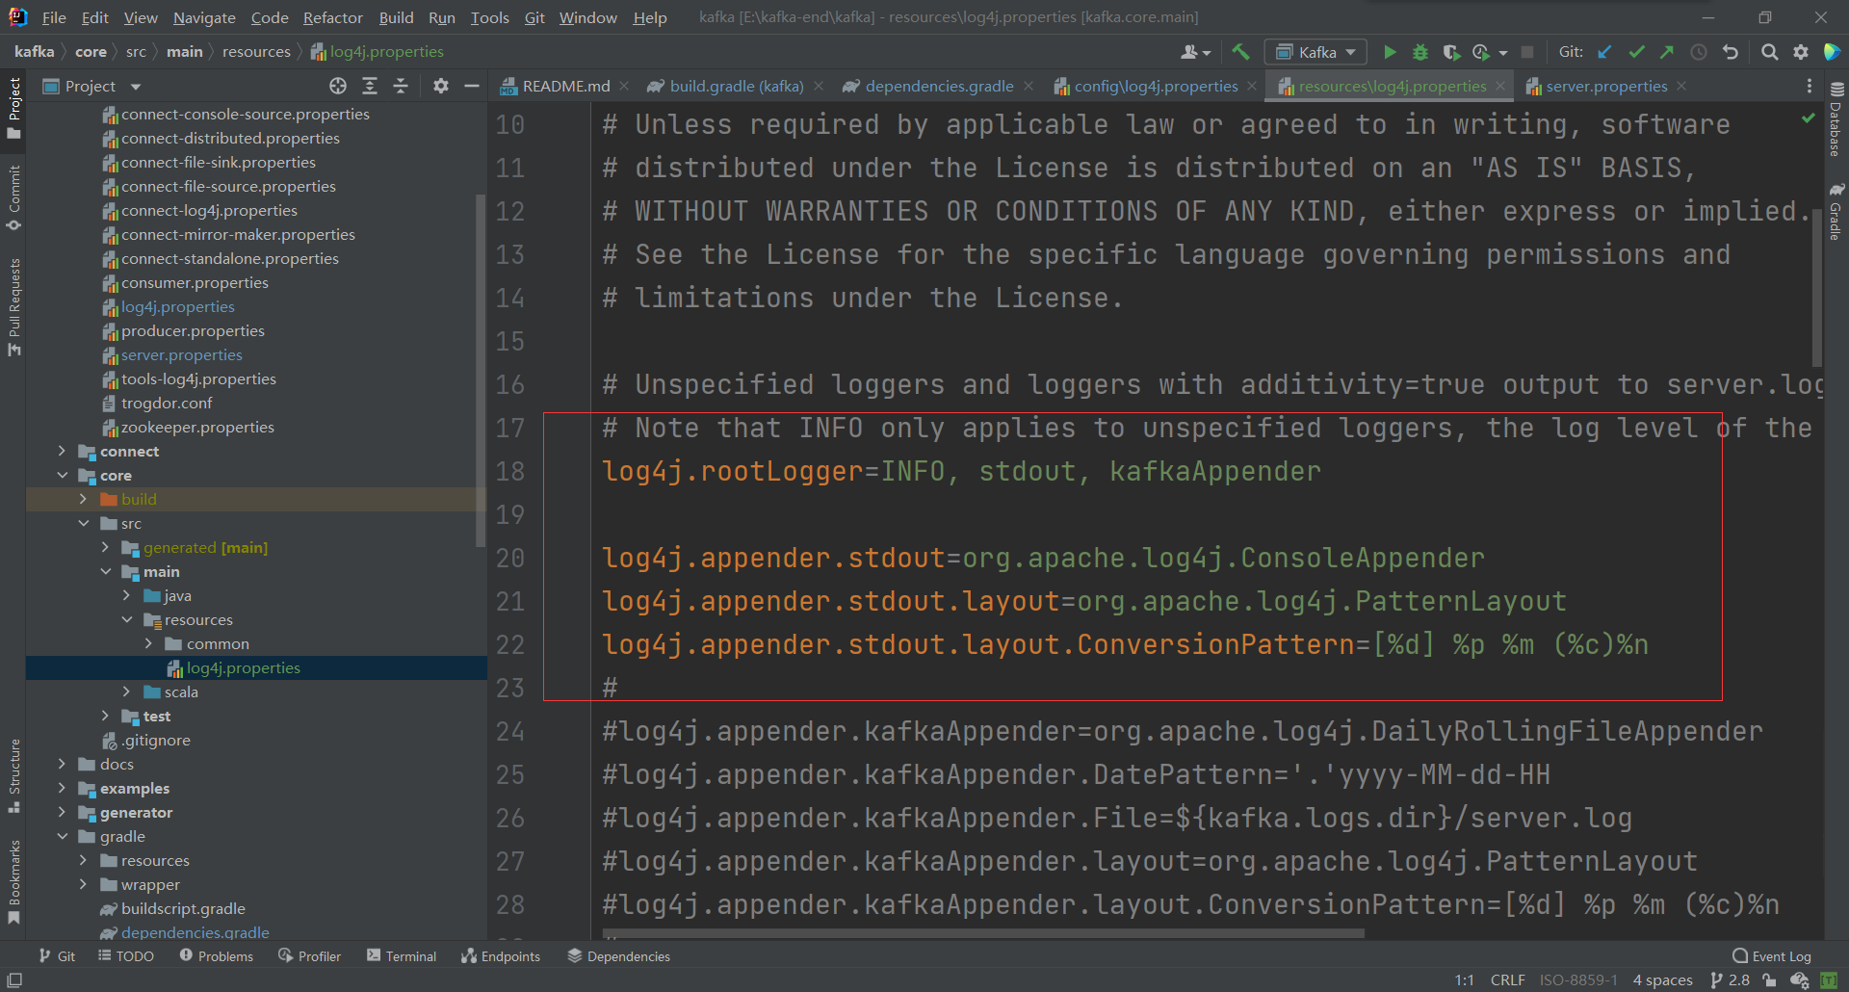Hide the Project tool window
The height and width of the screenshot is (992, 1849).
click(472, 86)
